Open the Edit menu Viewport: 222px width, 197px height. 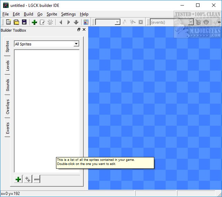tap(16, 14)
